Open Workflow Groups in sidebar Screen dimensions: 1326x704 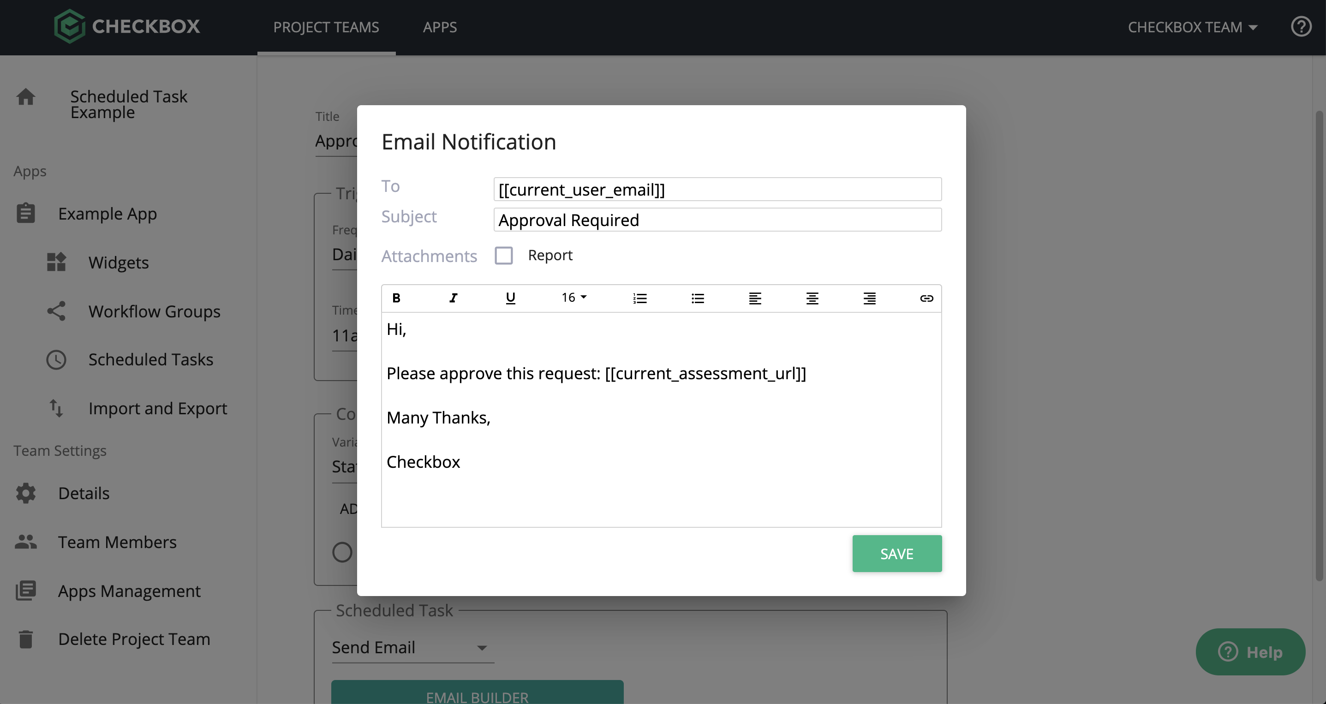coord(155,311)
